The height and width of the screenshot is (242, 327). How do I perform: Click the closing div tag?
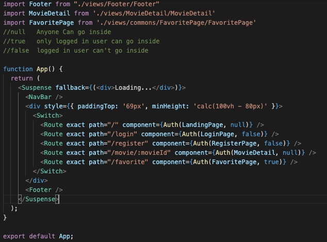click(37, 181)
